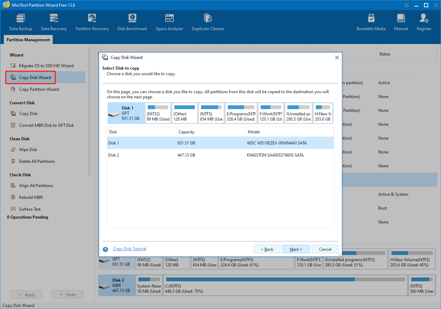
Task: Select Copy Disk Wizard in sidebar
Action: pos(45,78)
